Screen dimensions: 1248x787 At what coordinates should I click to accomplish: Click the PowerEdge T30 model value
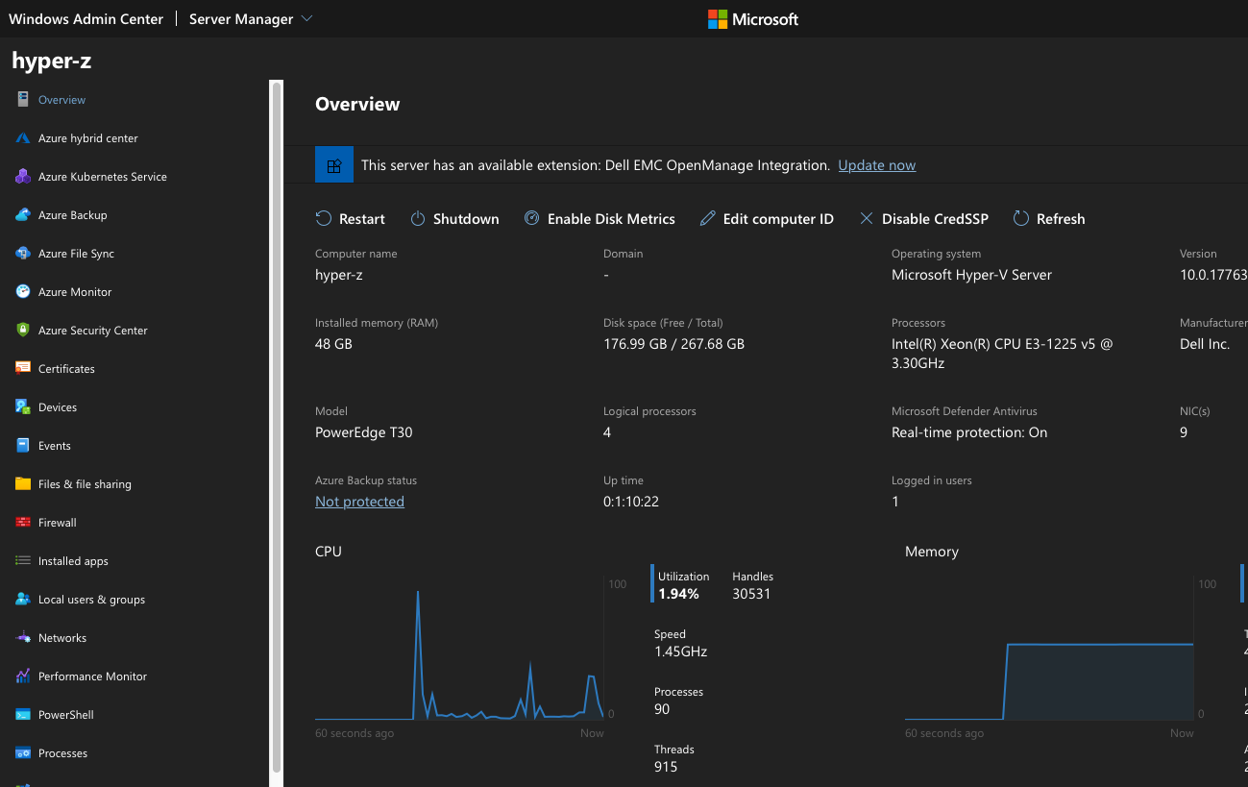(364, 432)
